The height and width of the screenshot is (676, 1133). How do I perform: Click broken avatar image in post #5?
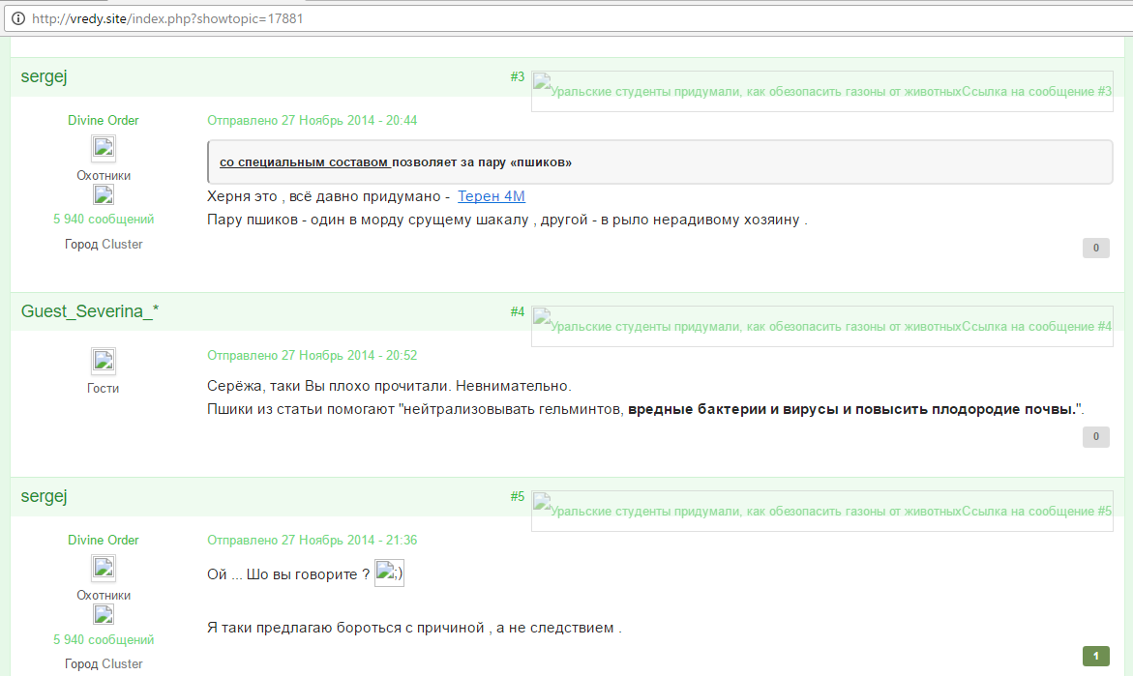104,568
